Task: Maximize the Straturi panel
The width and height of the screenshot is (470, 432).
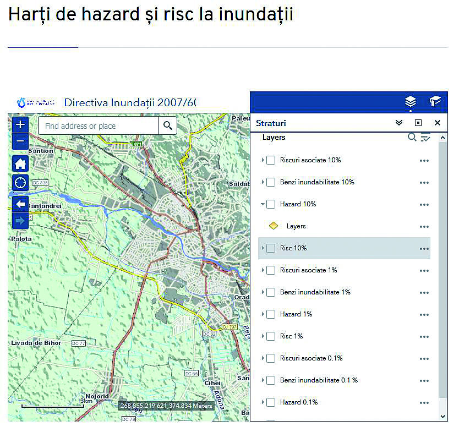Action: point(418,123)
